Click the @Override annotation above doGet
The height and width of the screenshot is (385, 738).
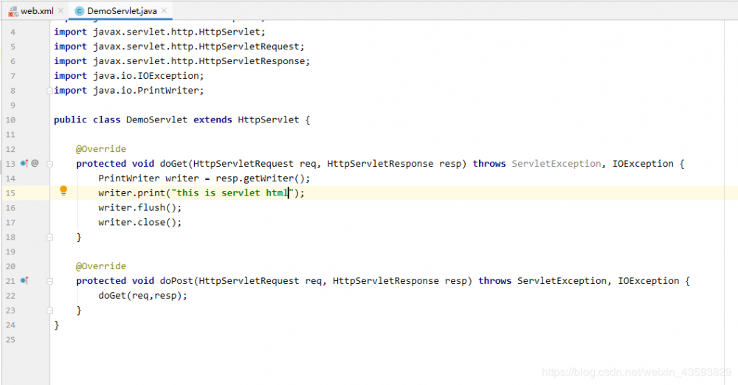click(x=100, y=149)
